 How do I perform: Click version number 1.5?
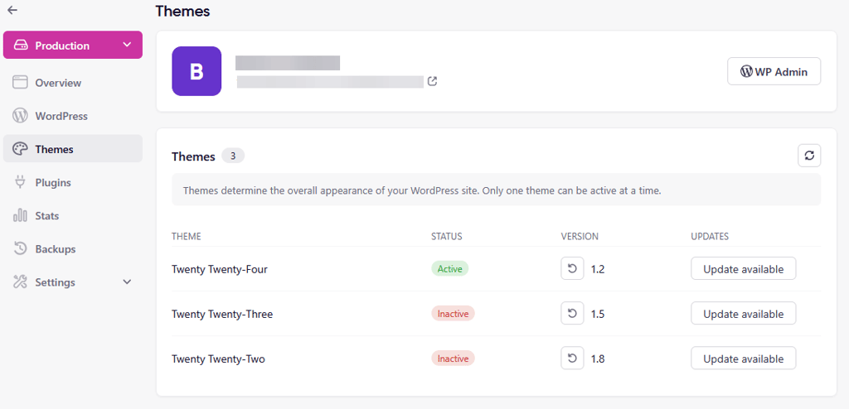tap(598, 314)
